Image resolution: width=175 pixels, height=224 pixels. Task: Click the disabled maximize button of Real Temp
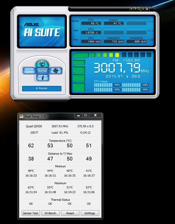tap(86, 115)
